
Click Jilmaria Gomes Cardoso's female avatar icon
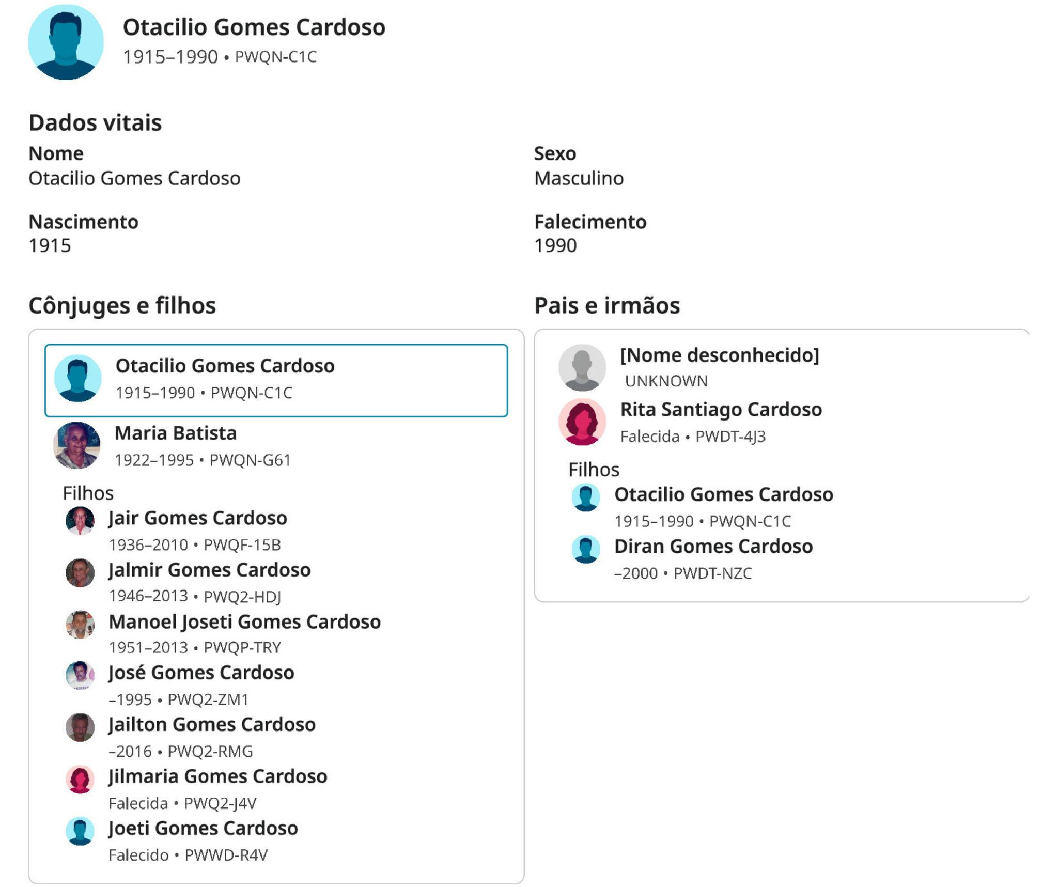(80, 779)
